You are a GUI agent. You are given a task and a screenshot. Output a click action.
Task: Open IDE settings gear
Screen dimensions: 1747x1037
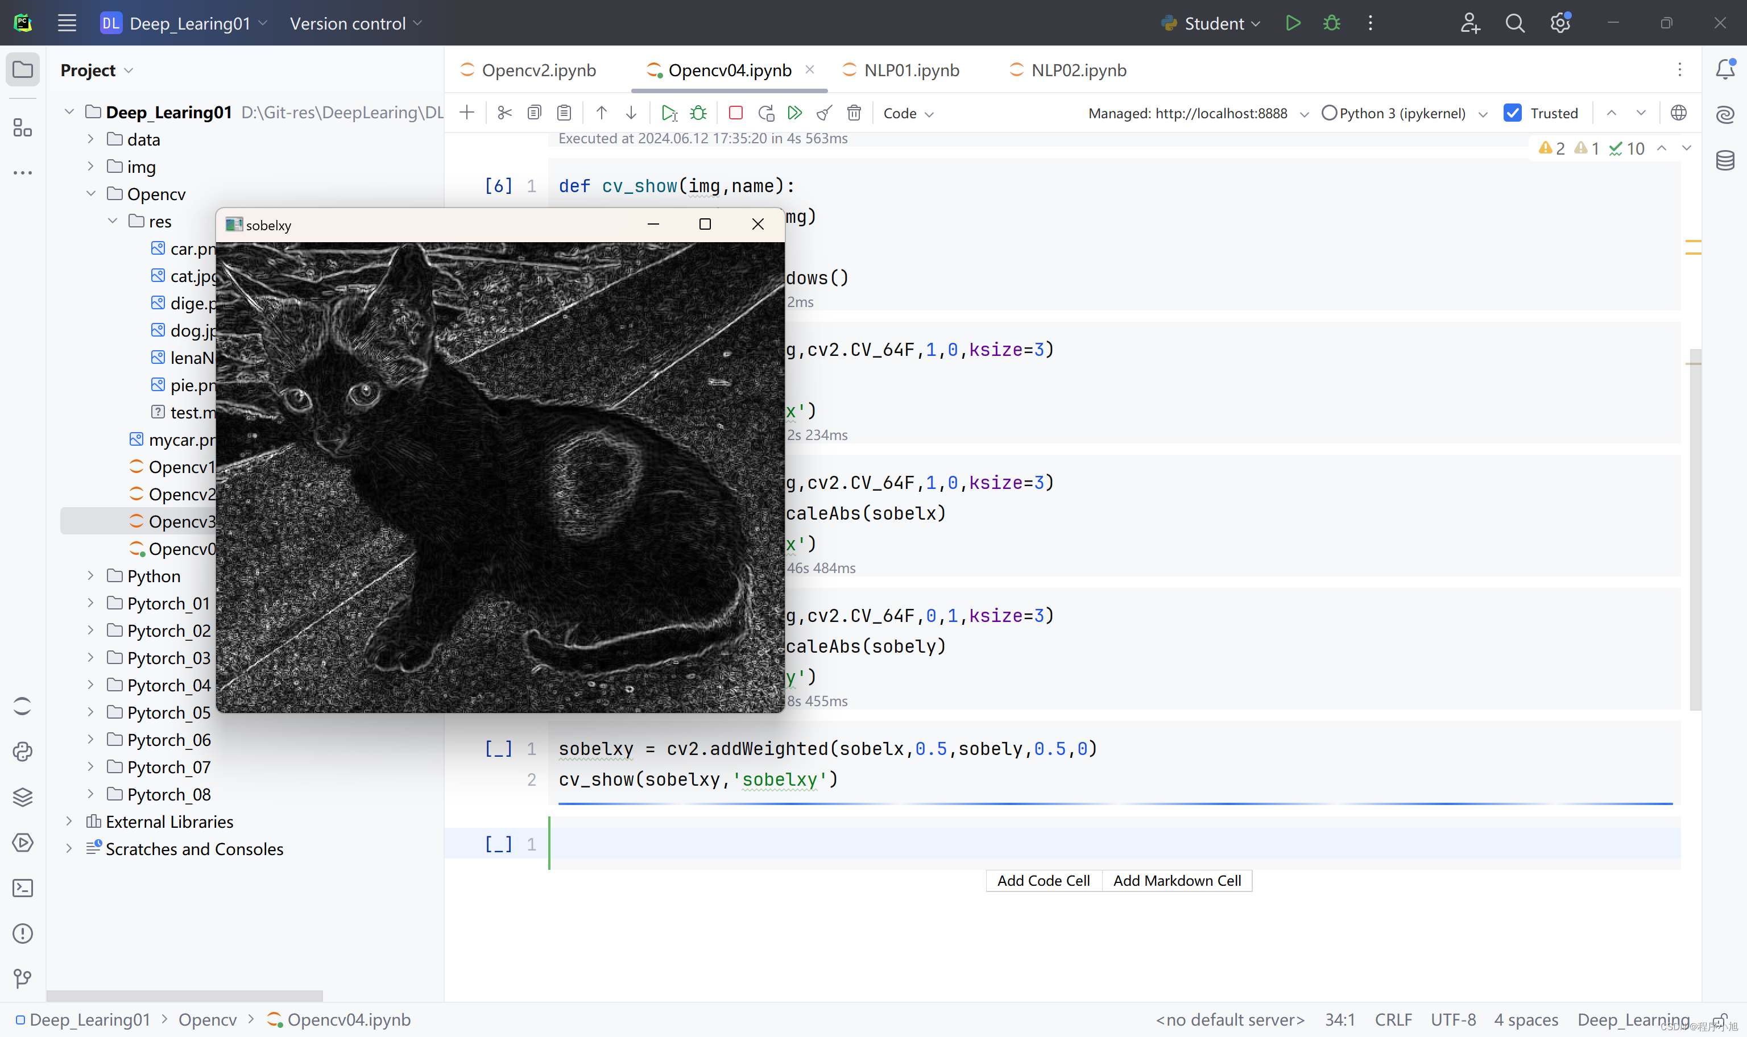(1560, 23)
